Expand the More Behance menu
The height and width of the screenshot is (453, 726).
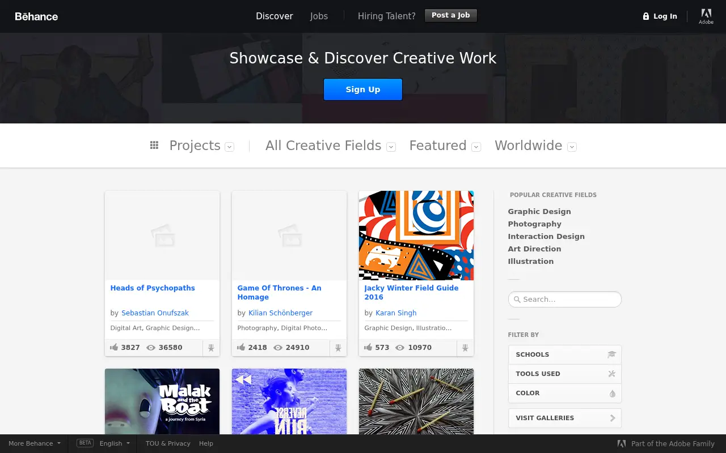point(34,443)
